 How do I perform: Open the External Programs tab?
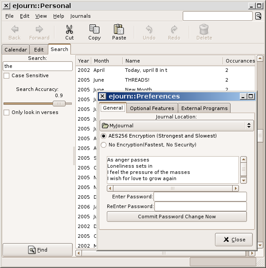204,108
